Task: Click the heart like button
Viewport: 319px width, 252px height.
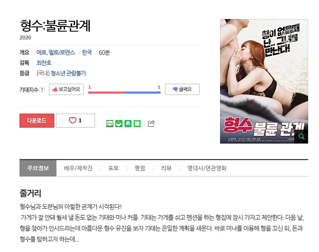Action: [76, 120]
